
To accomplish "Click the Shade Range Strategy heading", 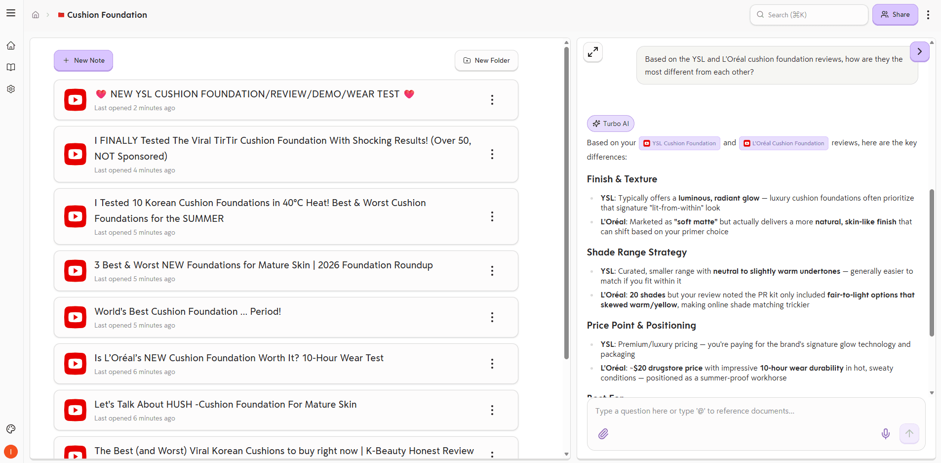I will point(637,252).
